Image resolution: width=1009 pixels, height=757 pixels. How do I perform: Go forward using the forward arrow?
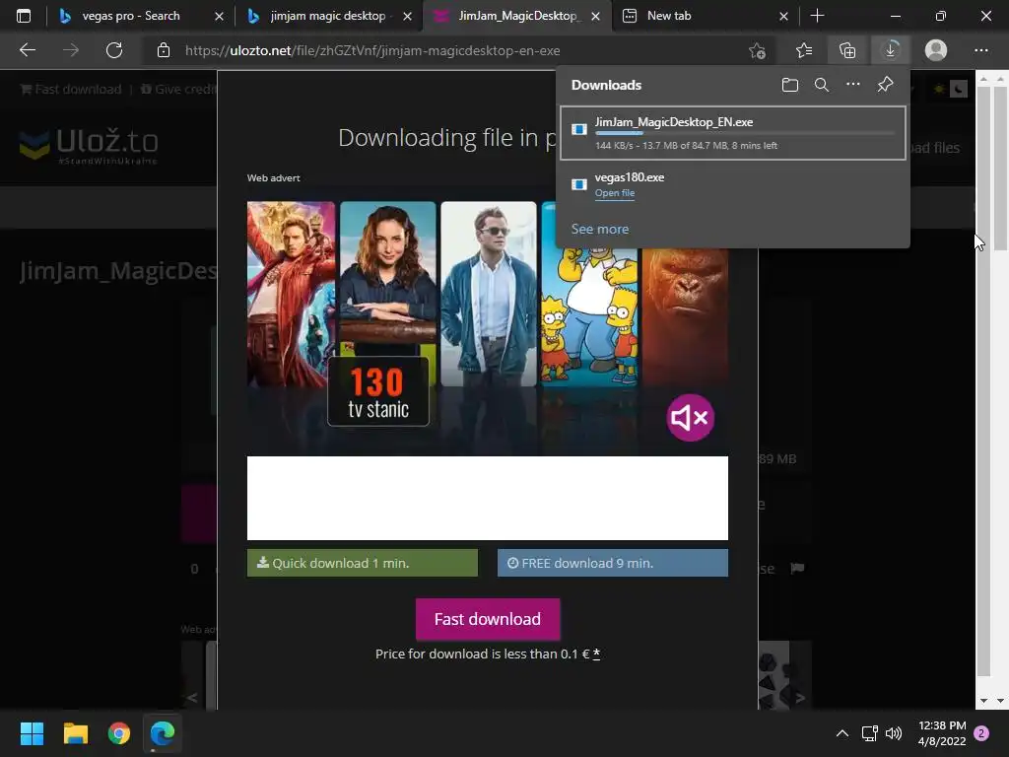tap(71, 50)
